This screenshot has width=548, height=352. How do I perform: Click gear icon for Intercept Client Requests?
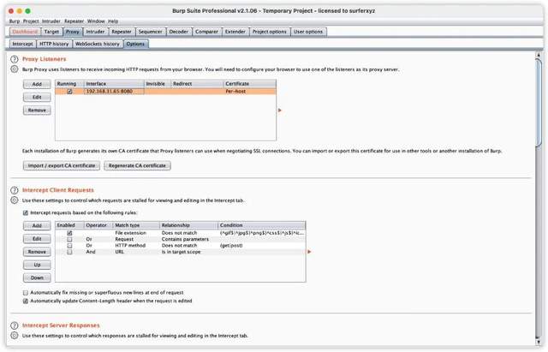click(15, 200)
